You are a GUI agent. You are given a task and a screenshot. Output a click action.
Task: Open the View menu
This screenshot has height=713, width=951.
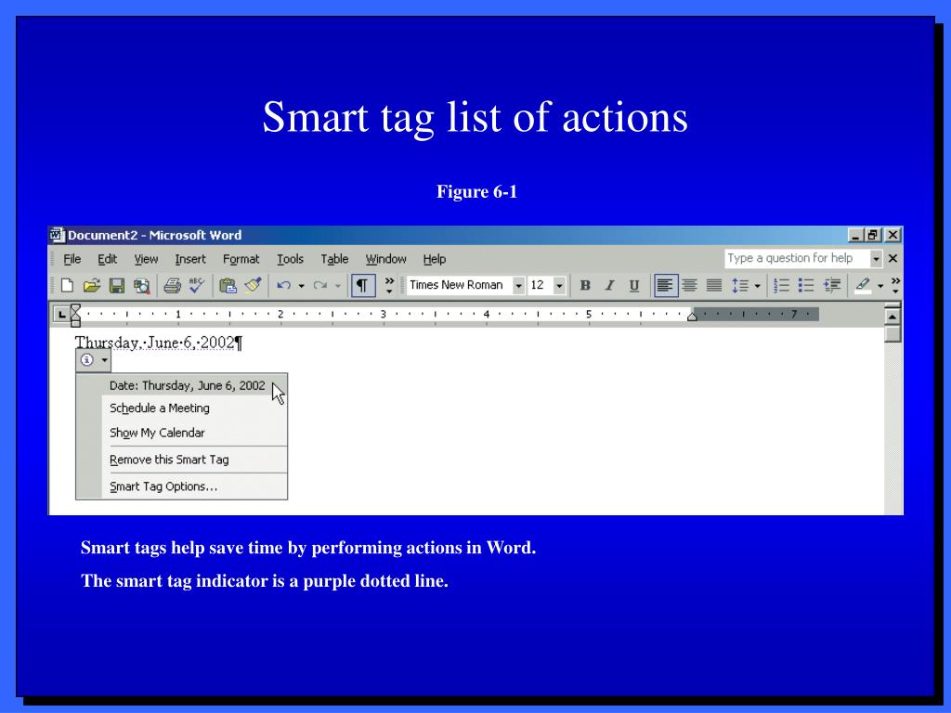click(x=146, y=259)
